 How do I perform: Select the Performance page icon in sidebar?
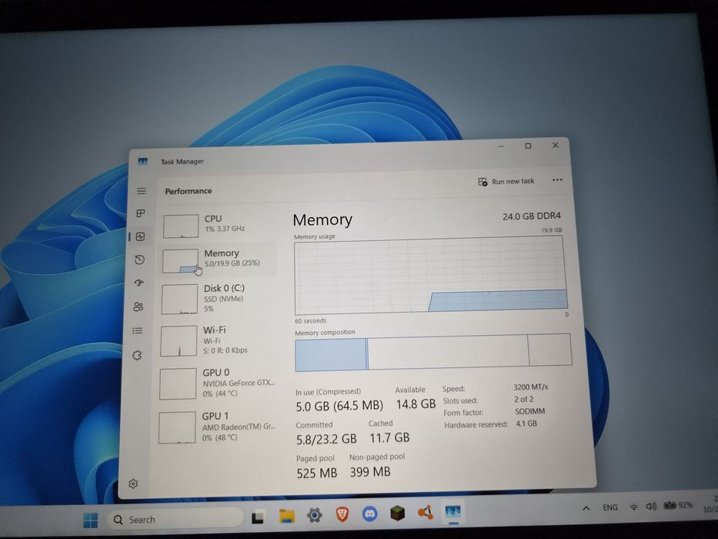coord(140,236)
